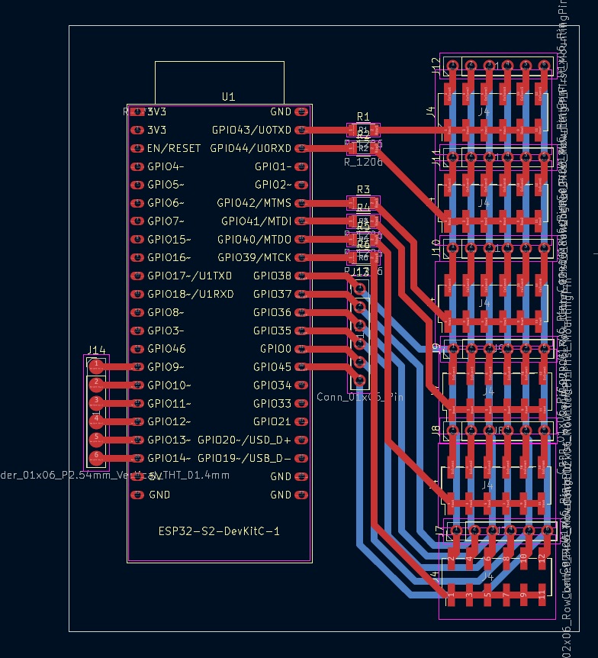
Task: Select the GPIO20~/USD_D+ pin label
Action: click(244, 440)
